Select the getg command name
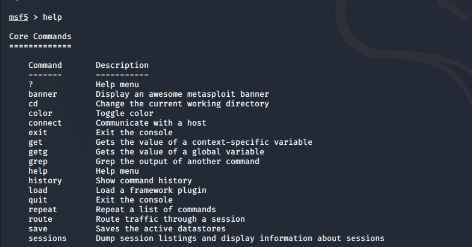The width and height of the screenshot is (472, 247). [x=38, y=152]
